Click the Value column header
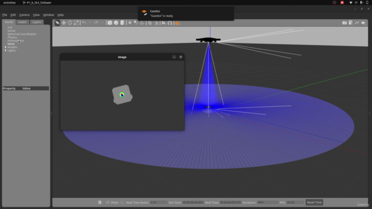This screenshot has width=372, height=209. [26, 88]
